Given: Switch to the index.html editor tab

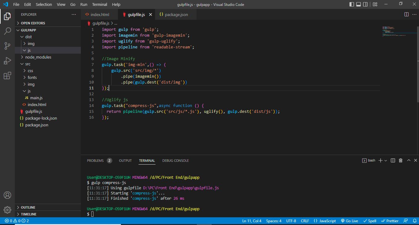Looking at the screenshot, I should [99, 14].
